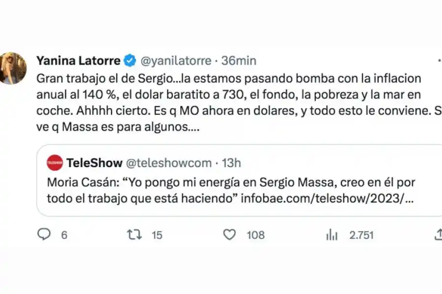Select the @yanilatorre handle
442x294 pixels.
point(177,60)
